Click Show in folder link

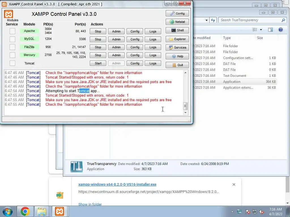tap(90, 204)
